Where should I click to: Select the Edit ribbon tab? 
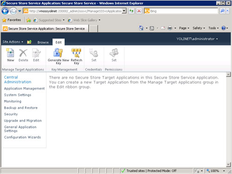pyautogui.click(x=58, y=42)
